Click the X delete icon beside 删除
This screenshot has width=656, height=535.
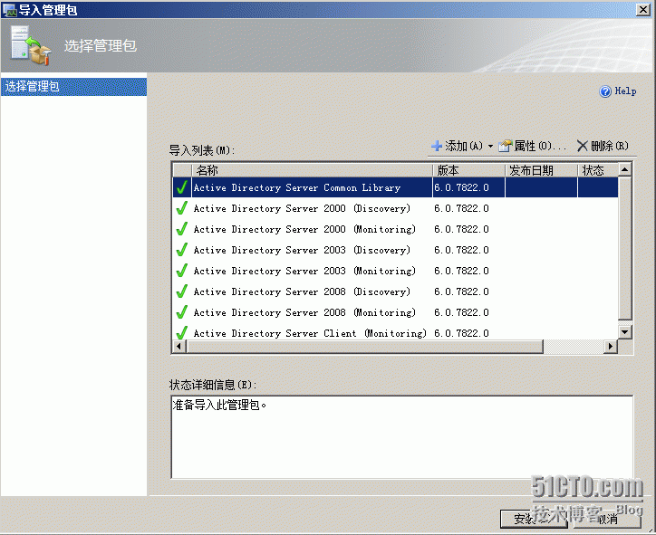[582, 146]
